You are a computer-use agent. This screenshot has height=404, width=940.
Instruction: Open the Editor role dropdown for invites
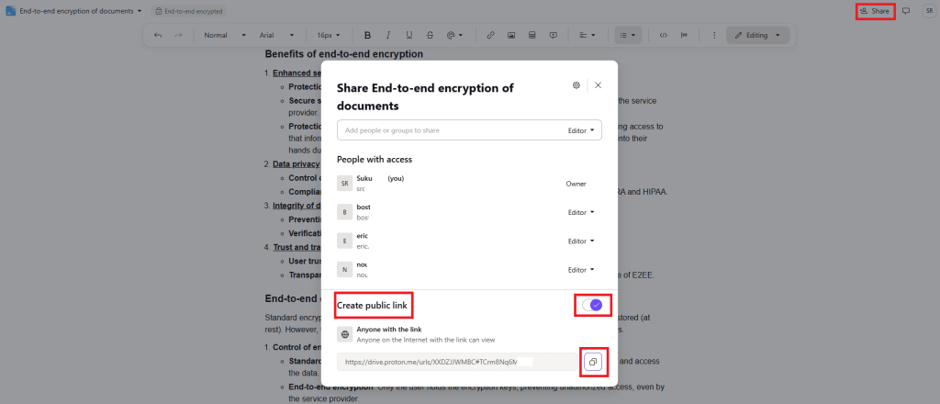[581, 130]
